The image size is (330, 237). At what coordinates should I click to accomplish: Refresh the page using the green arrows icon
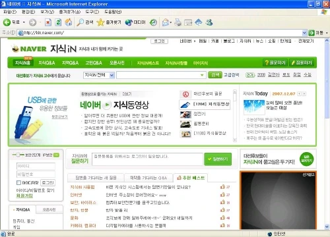tap(58, 22)
